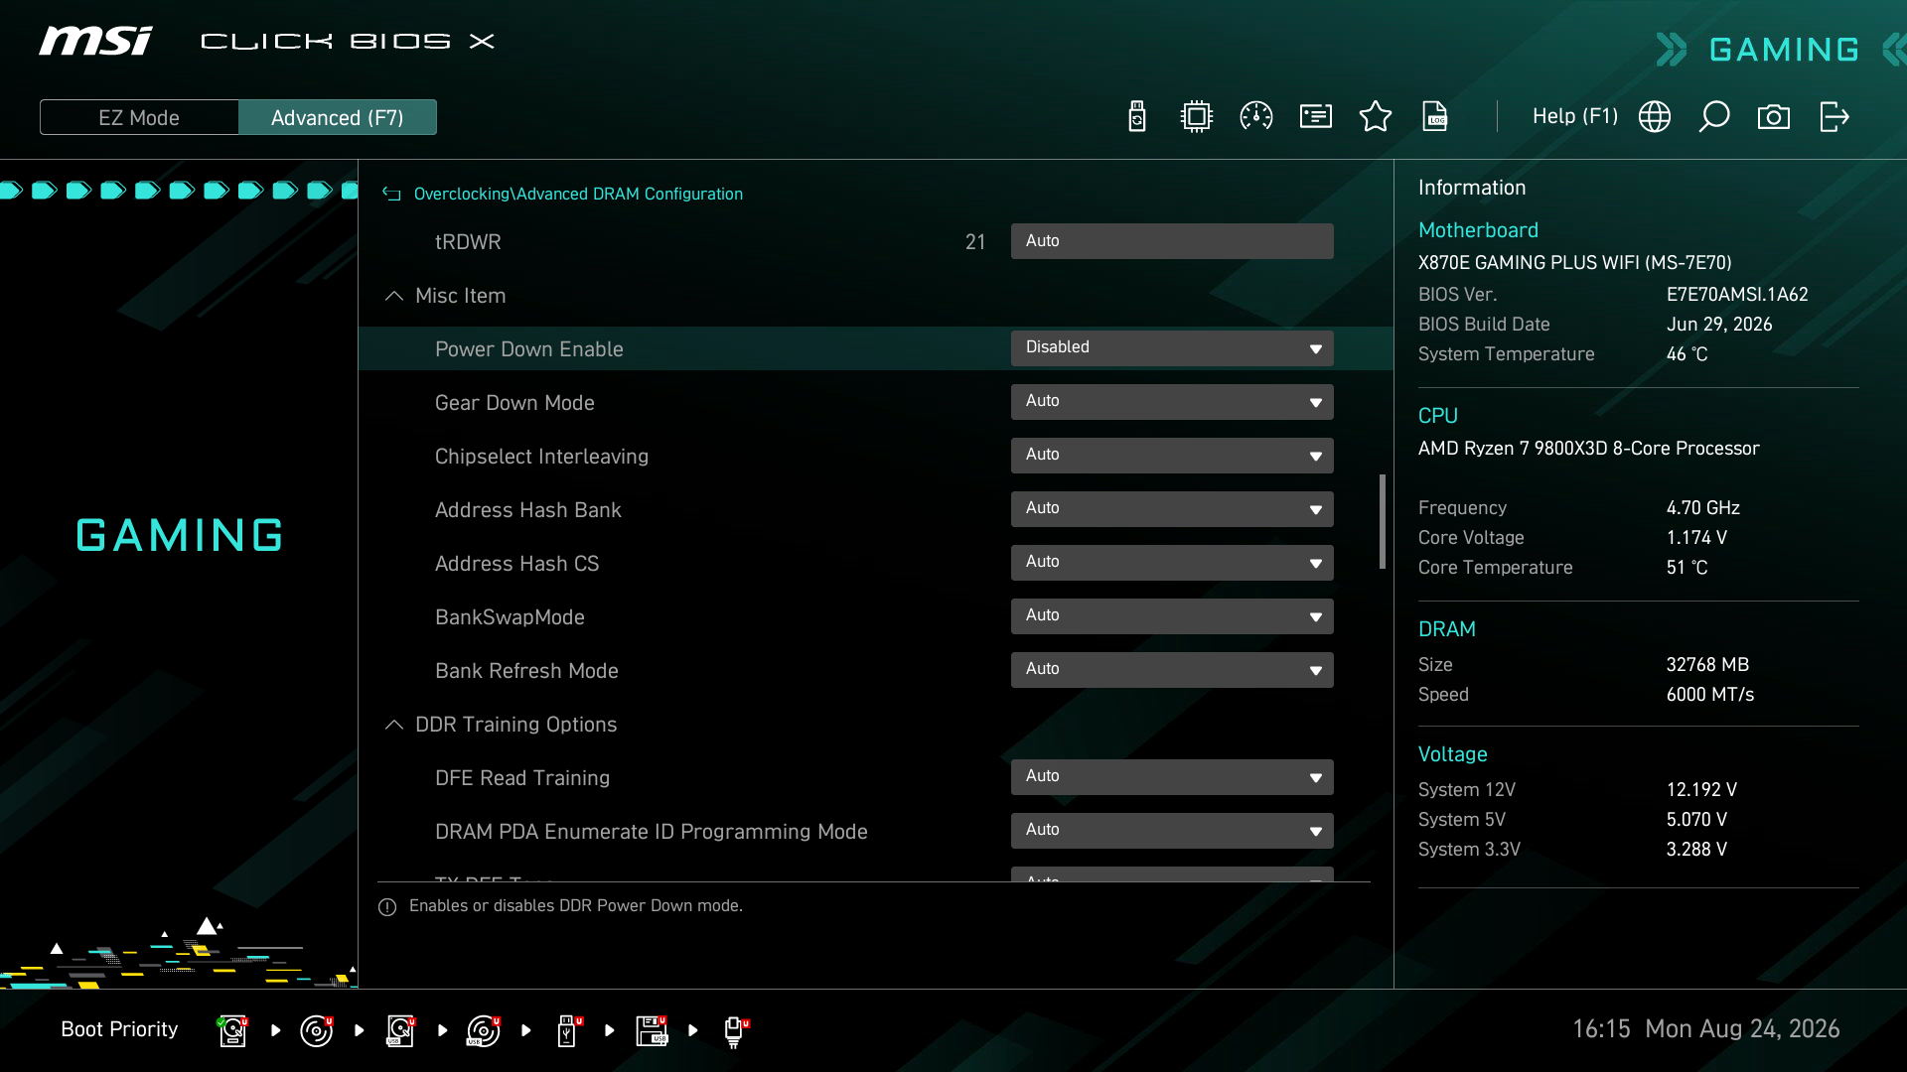This screenshot has width=1907, height=1072.
Task: Select the USB flash drive boot device icon
Action: 568,1030
